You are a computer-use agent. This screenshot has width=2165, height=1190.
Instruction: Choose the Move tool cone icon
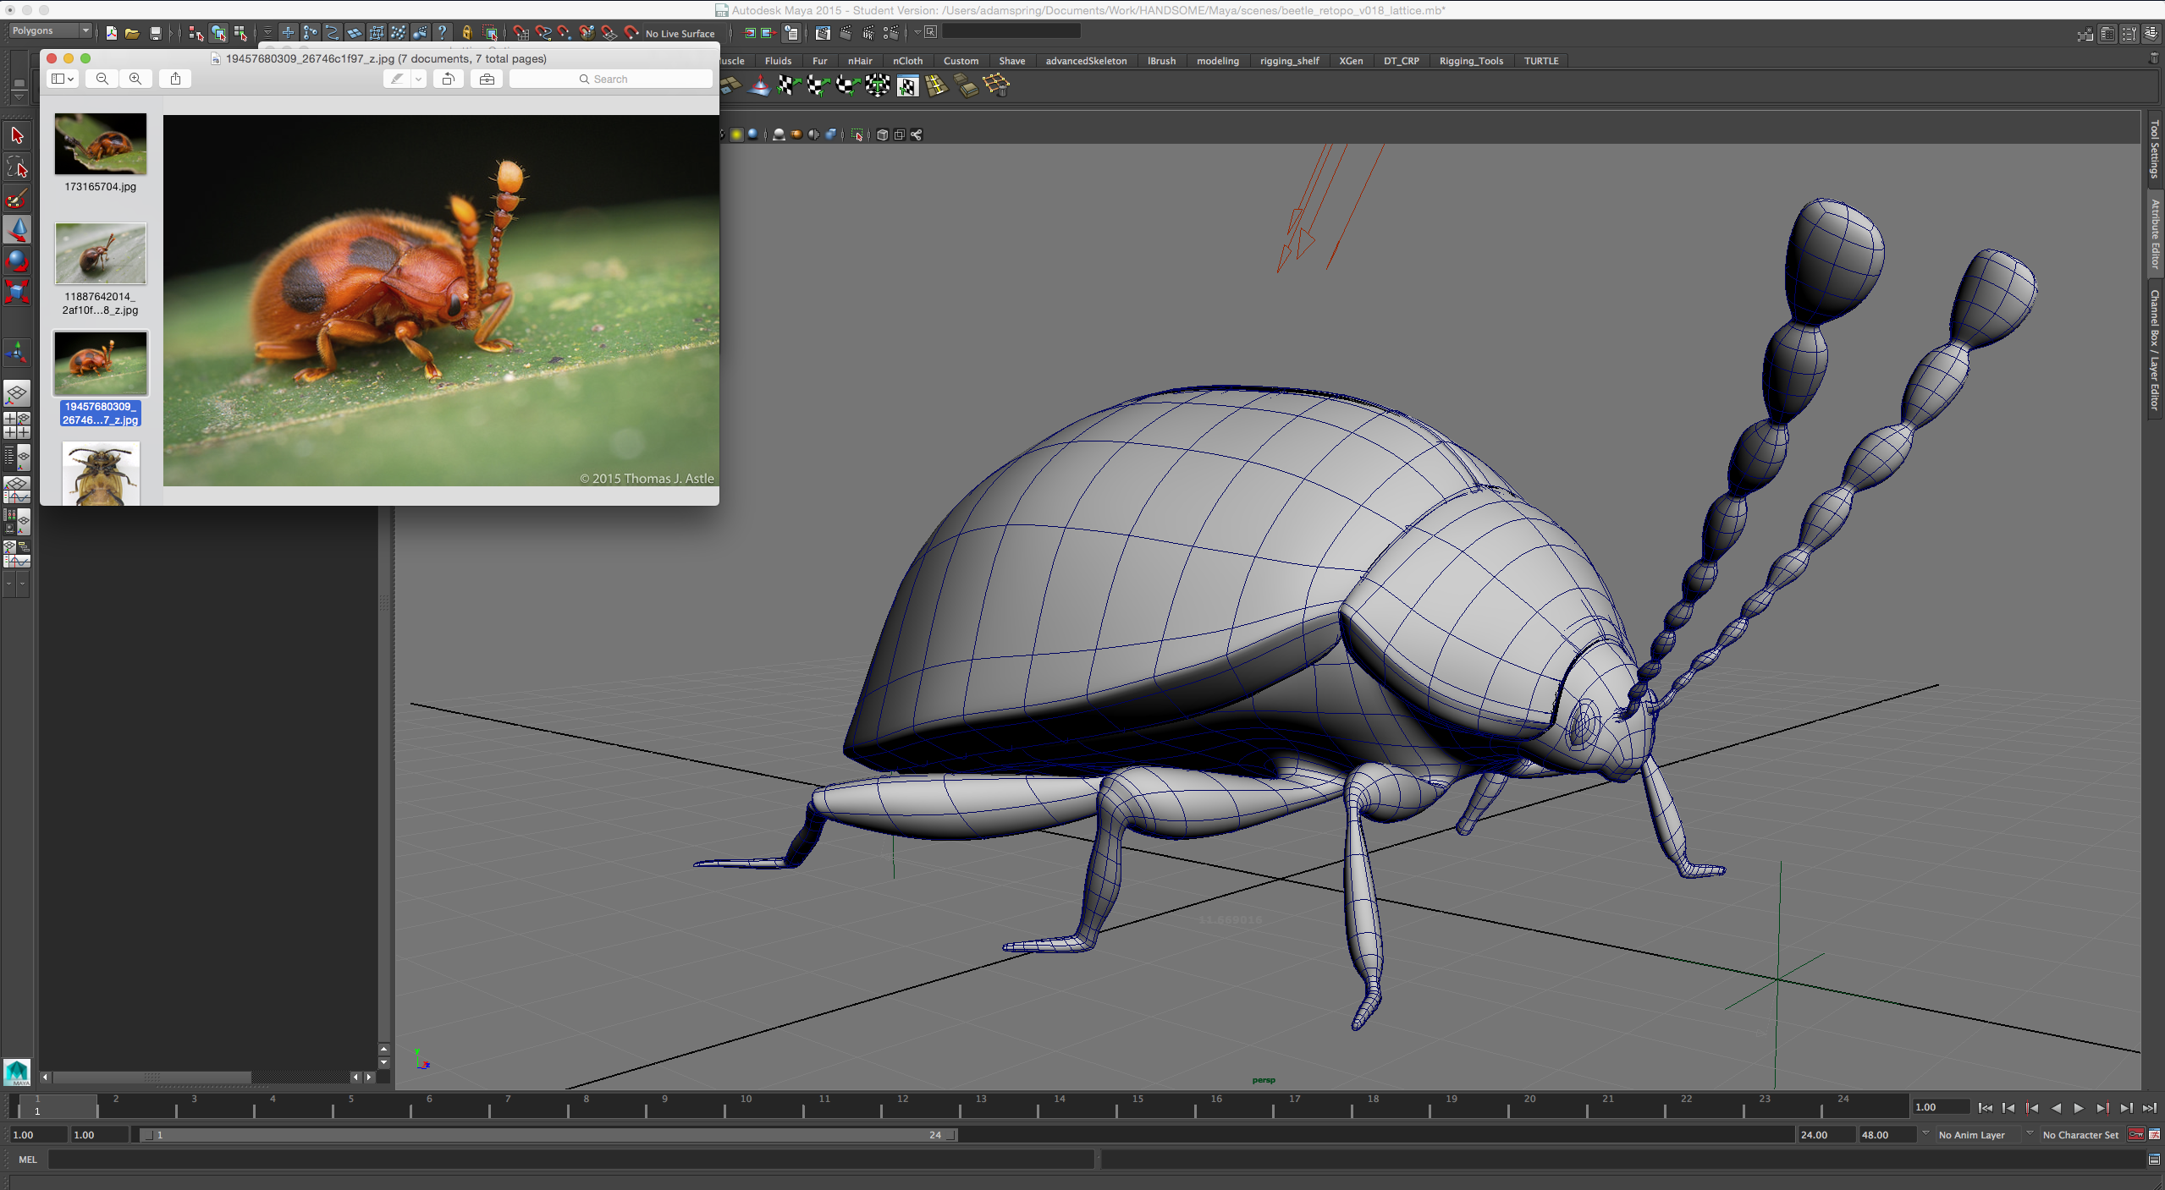pyautogui.click(x=17, y=229)
